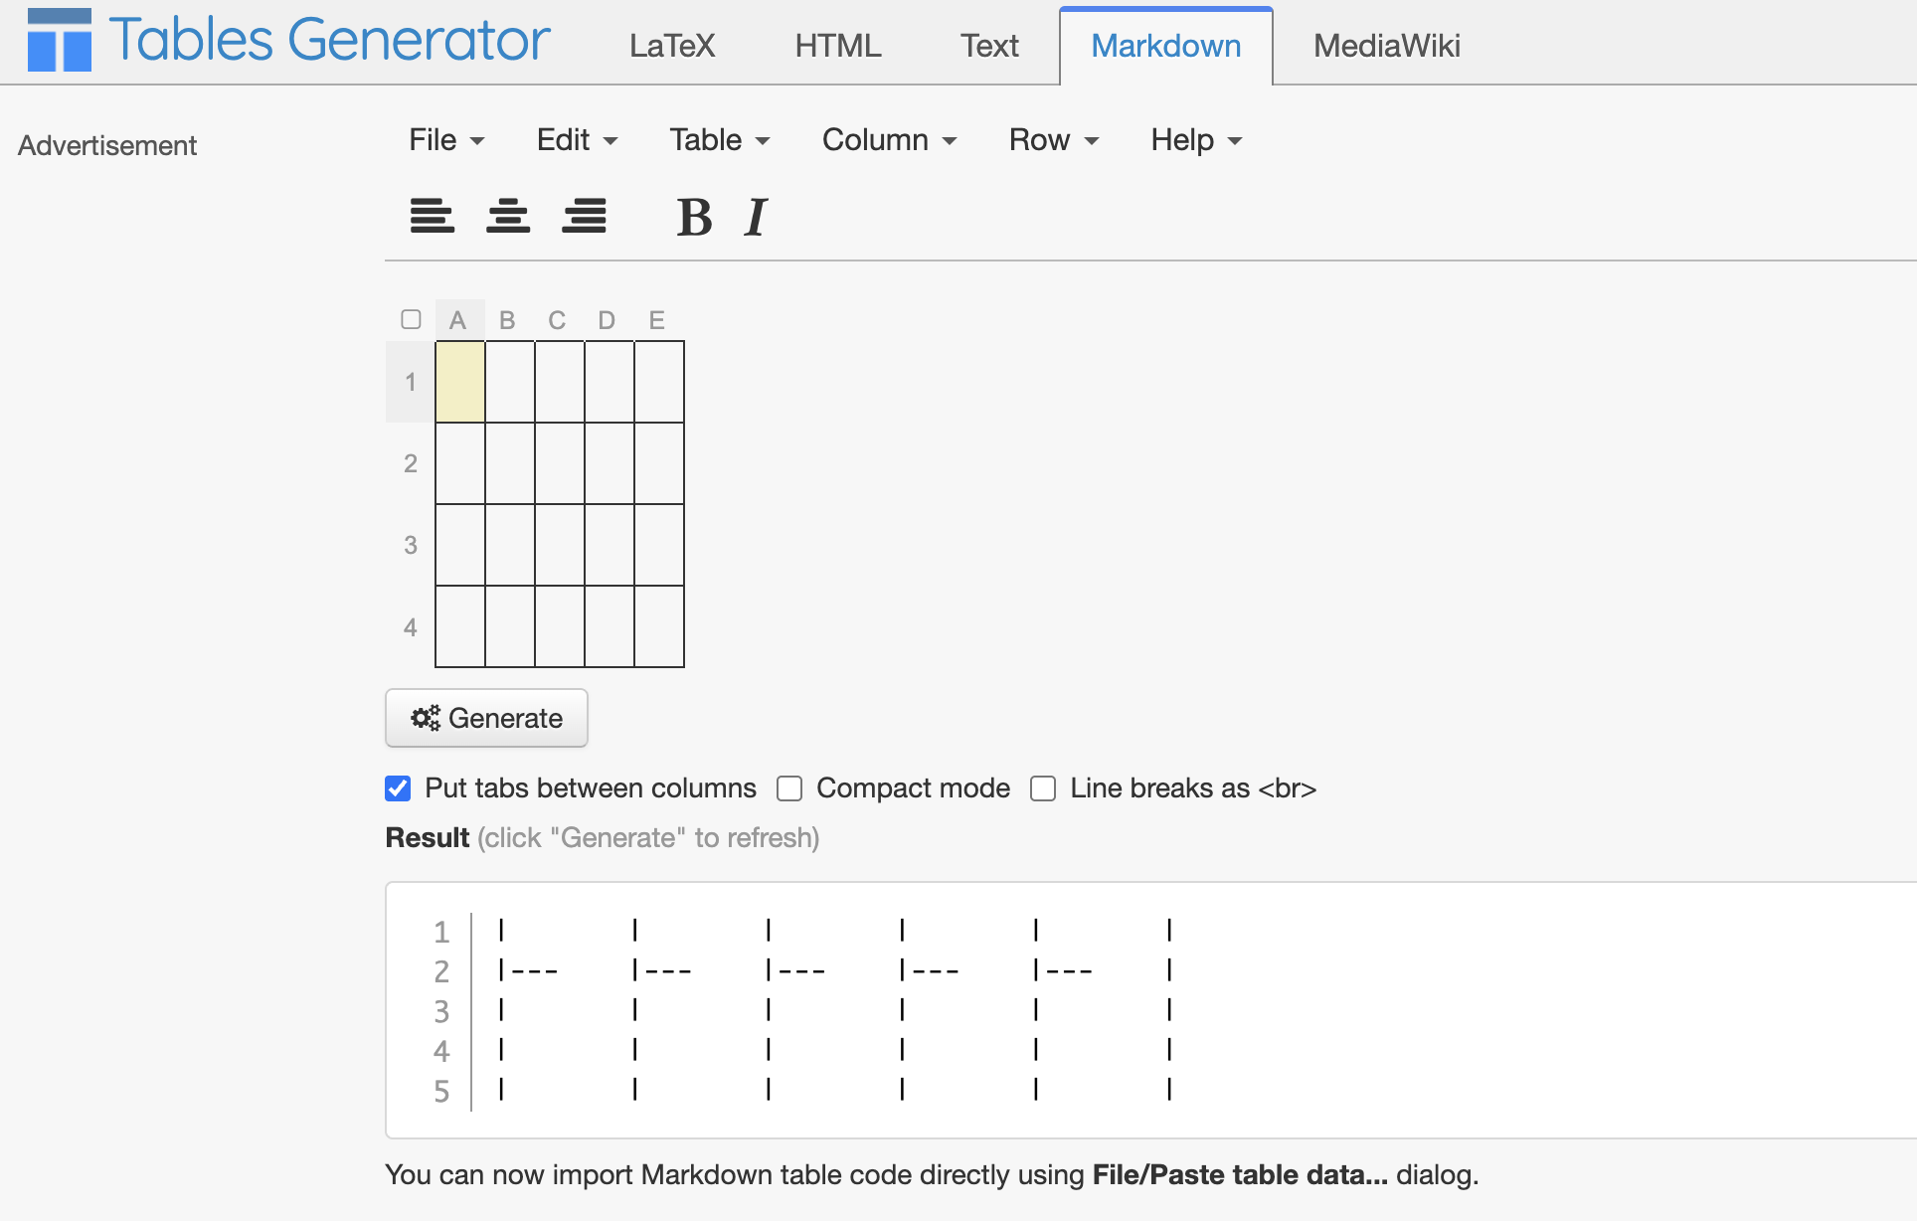The image size is (1917, 1221).
Task: Toggle italic formatting button
Action: pyautogui.click(x=757, y=217)
